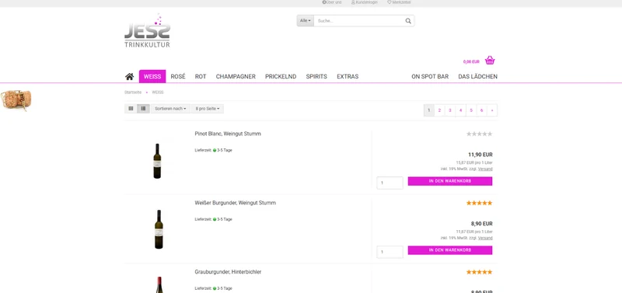Click the 0,00 EUR cart total
The width and height of the screenshot is (622, 293).
[471, 62]
